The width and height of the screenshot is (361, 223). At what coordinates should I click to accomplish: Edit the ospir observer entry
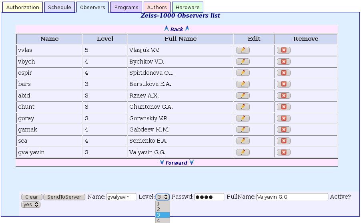[243, 73]
